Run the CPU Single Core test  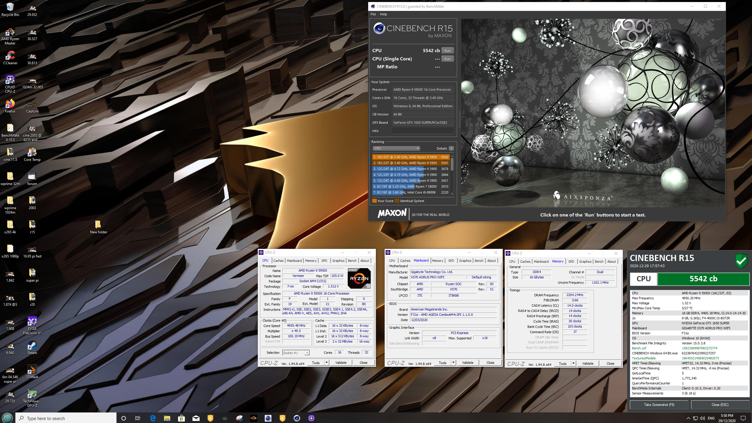[447, 59]
